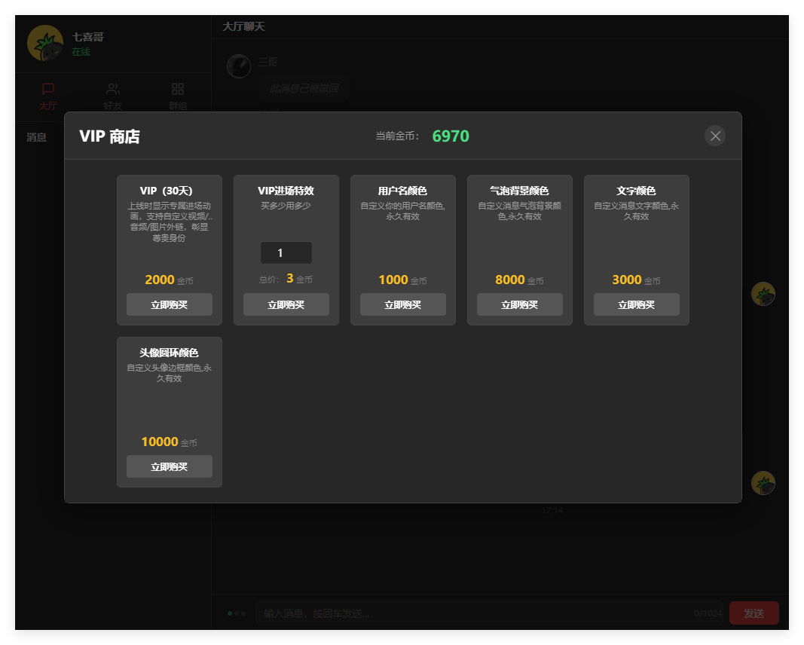Close the VIP 商店 dialog
The height and width of the screenshot is (645, 804).
[715, 136]
